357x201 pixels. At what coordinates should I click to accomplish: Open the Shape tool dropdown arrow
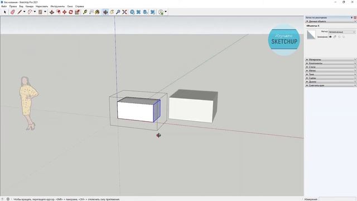(x=45, y=12)
